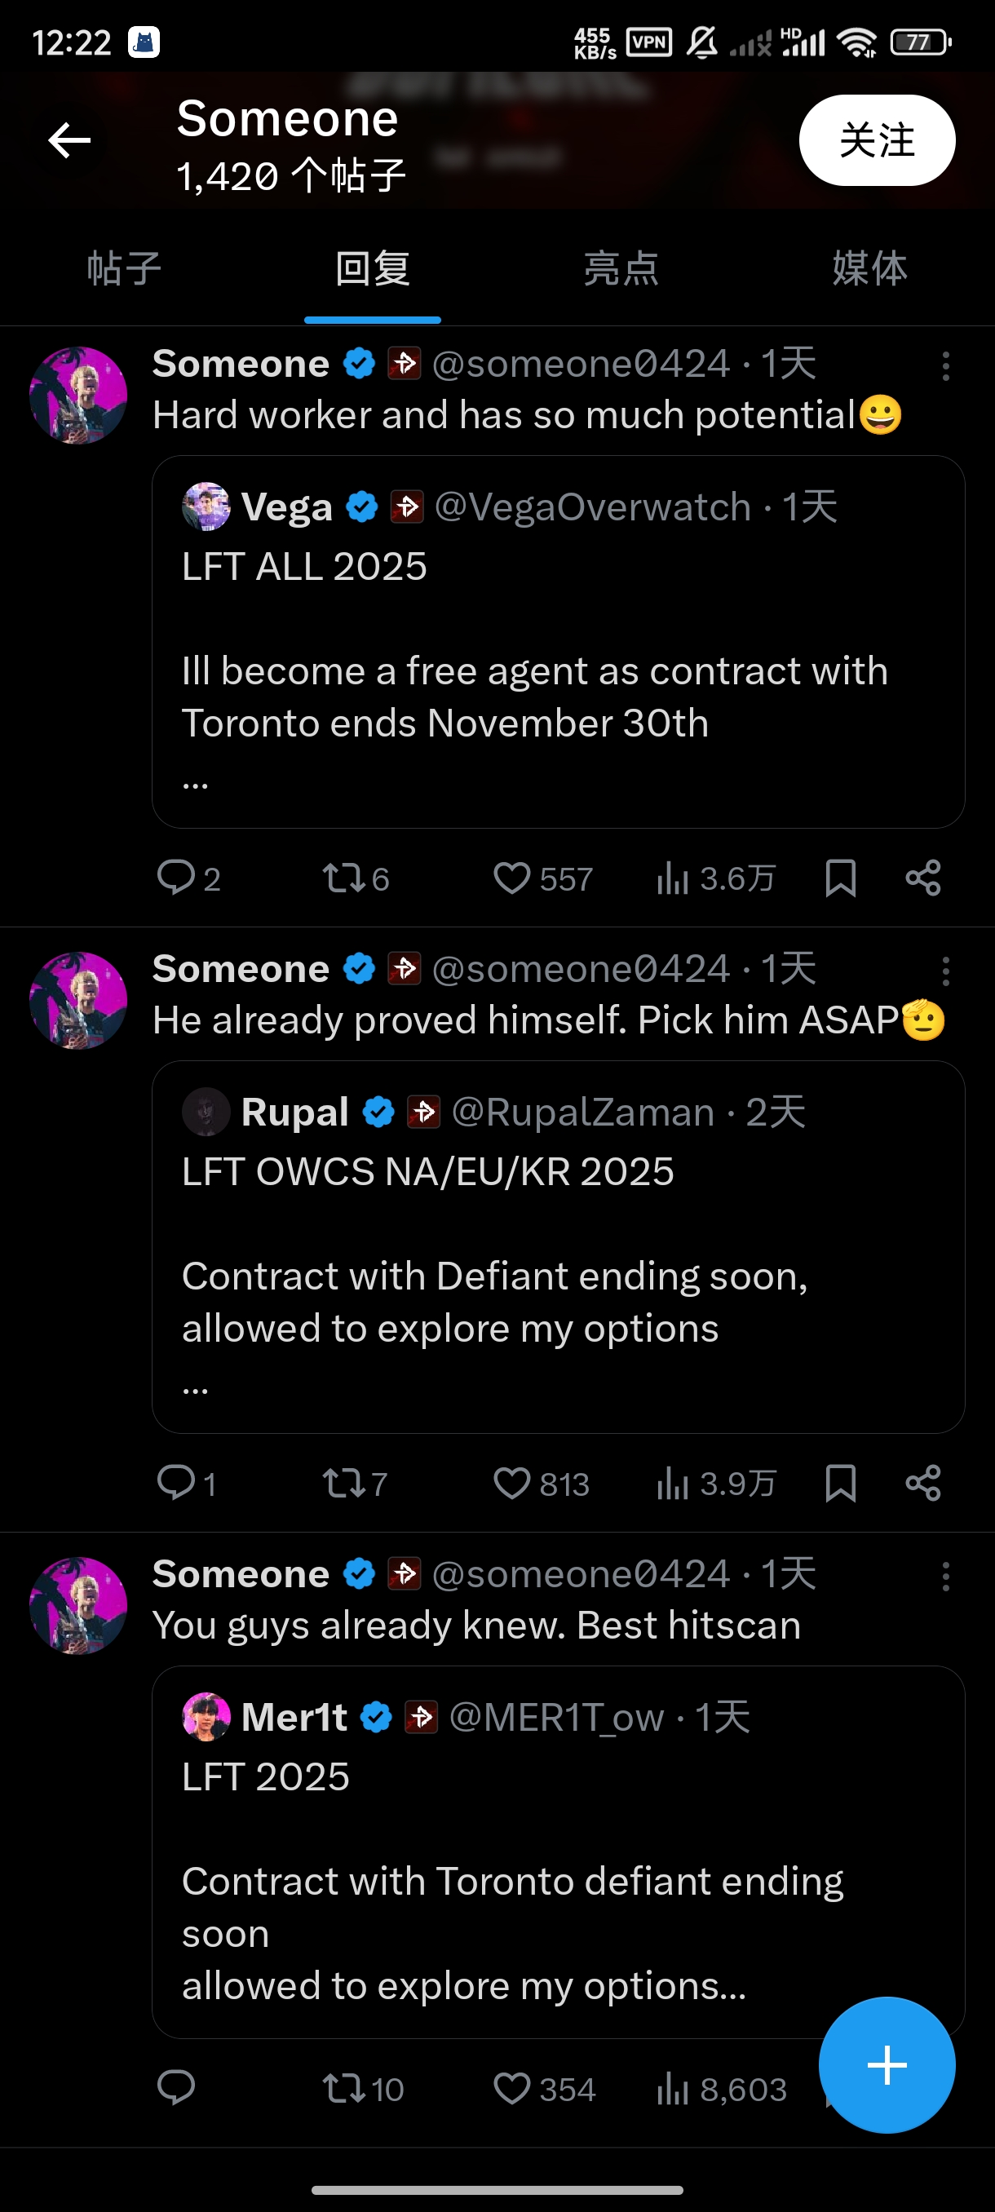The height and width of the screenshot is (2212, 995).
Task: Like the post with 557 likes
Action: [x=512, y=878]
